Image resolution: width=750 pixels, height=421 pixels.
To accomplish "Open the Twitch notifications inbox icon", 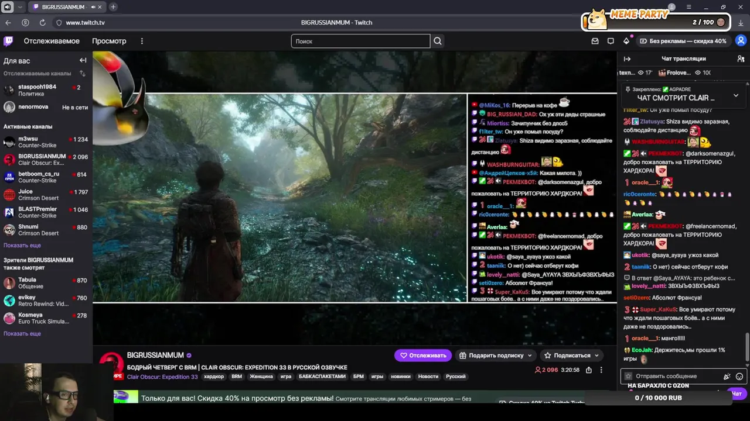I will (x=595, y=41).
